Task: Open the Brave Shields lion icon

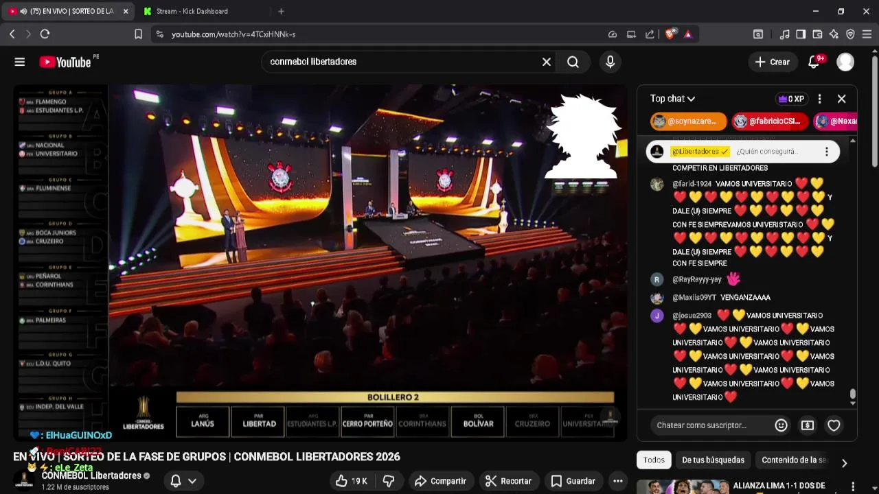Action: pyautogui.click(x=670, y=34)
